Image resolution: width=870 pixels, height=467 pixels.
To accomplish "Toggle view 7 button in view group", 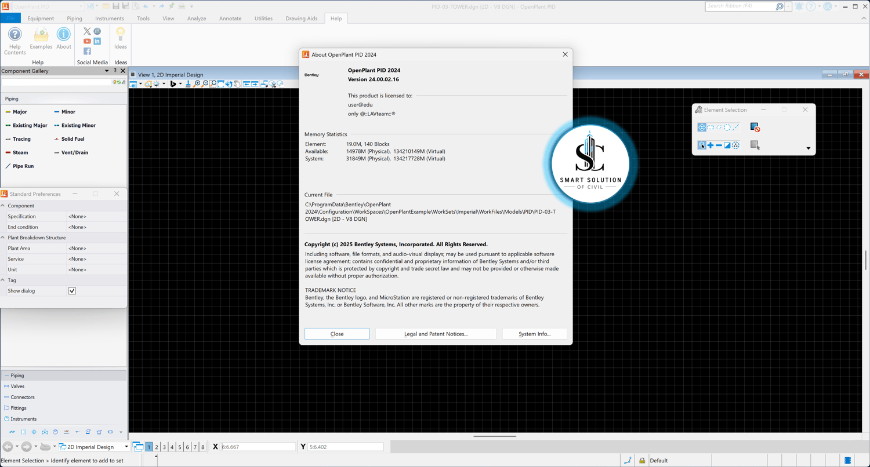I will click(x=195, y=447).
